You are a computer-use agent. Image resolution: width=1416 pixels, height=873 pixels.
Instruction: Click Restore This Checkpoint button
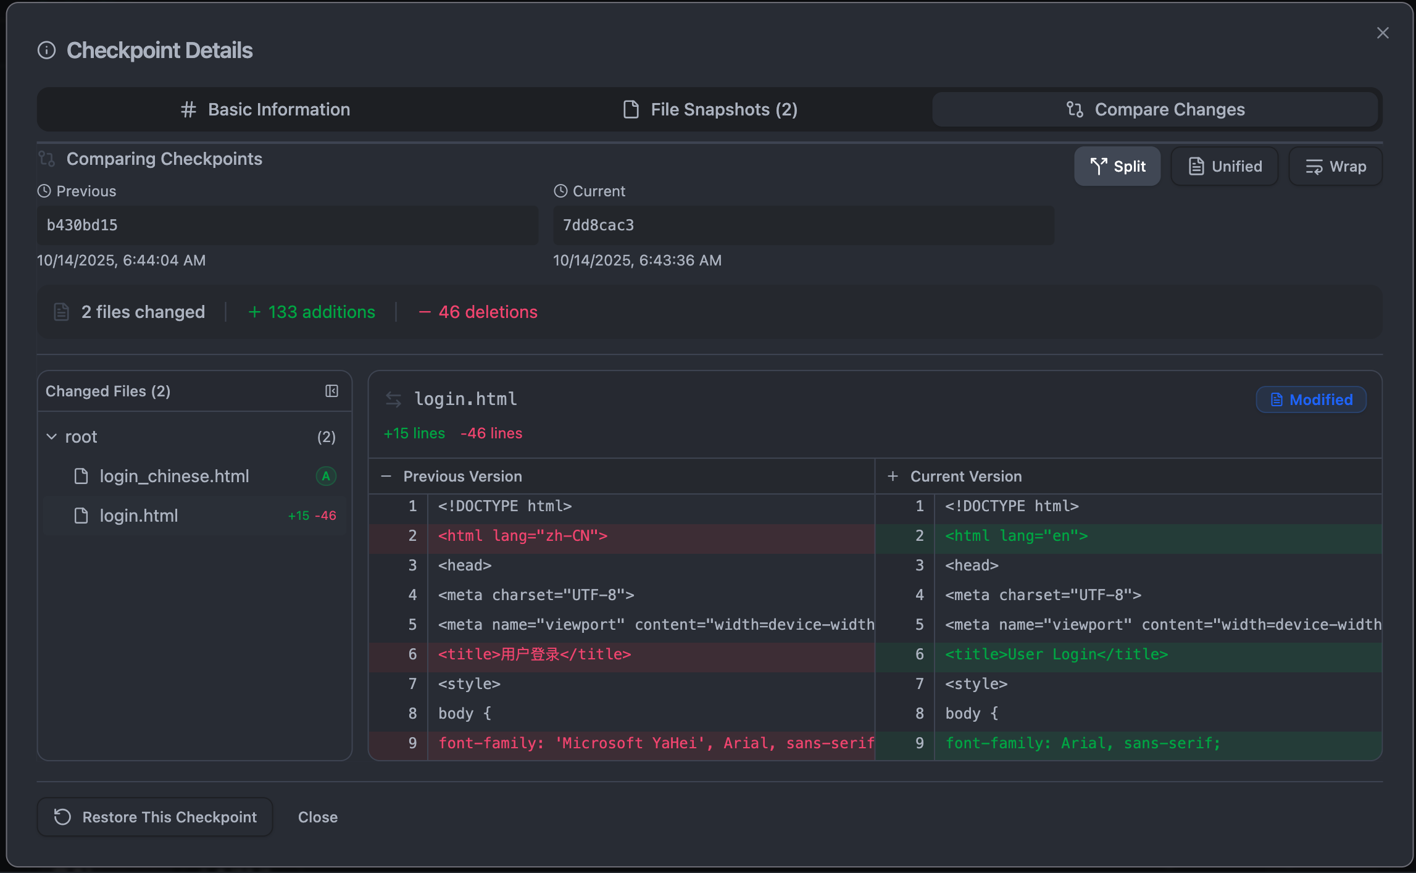click(155, 817)
